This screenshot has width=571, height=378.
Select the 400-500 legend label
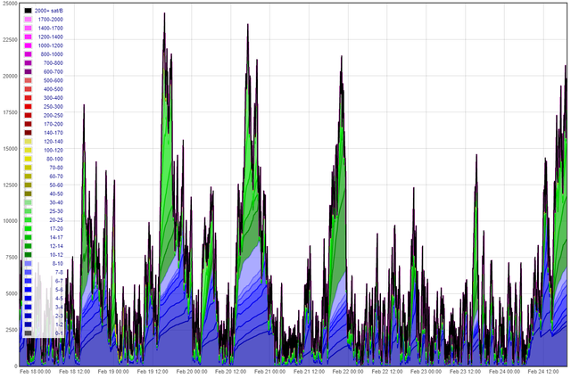54,89
